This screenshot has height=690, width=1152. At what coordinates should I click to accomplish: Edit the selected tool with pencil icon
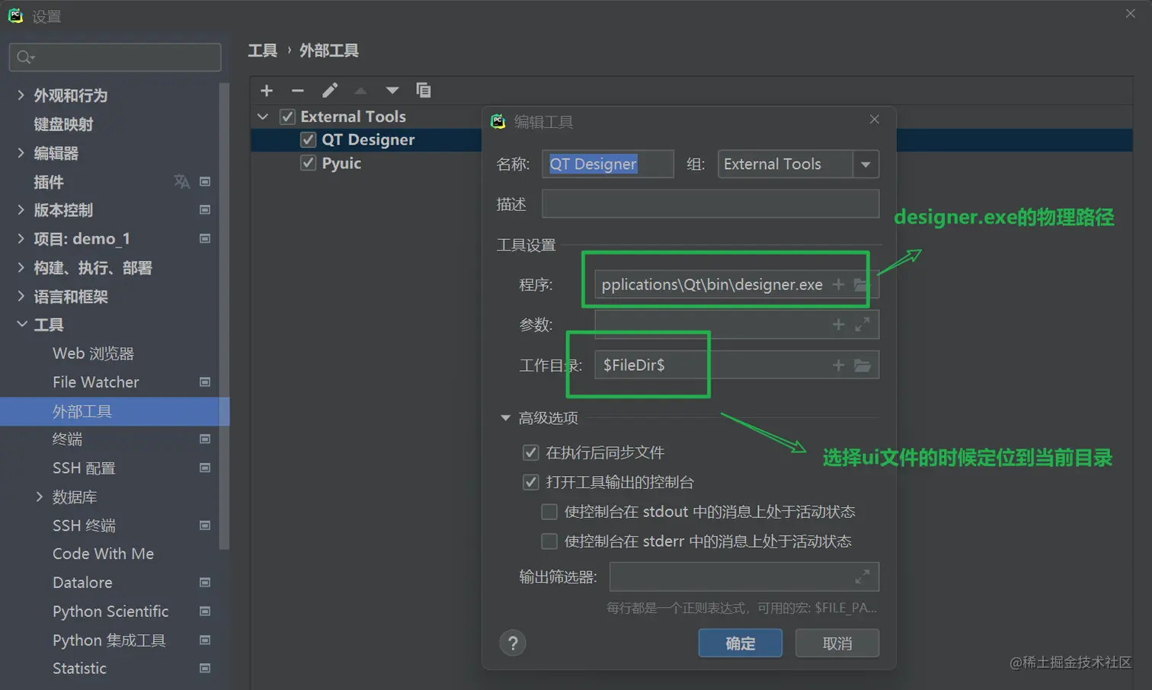click(329, 91)
